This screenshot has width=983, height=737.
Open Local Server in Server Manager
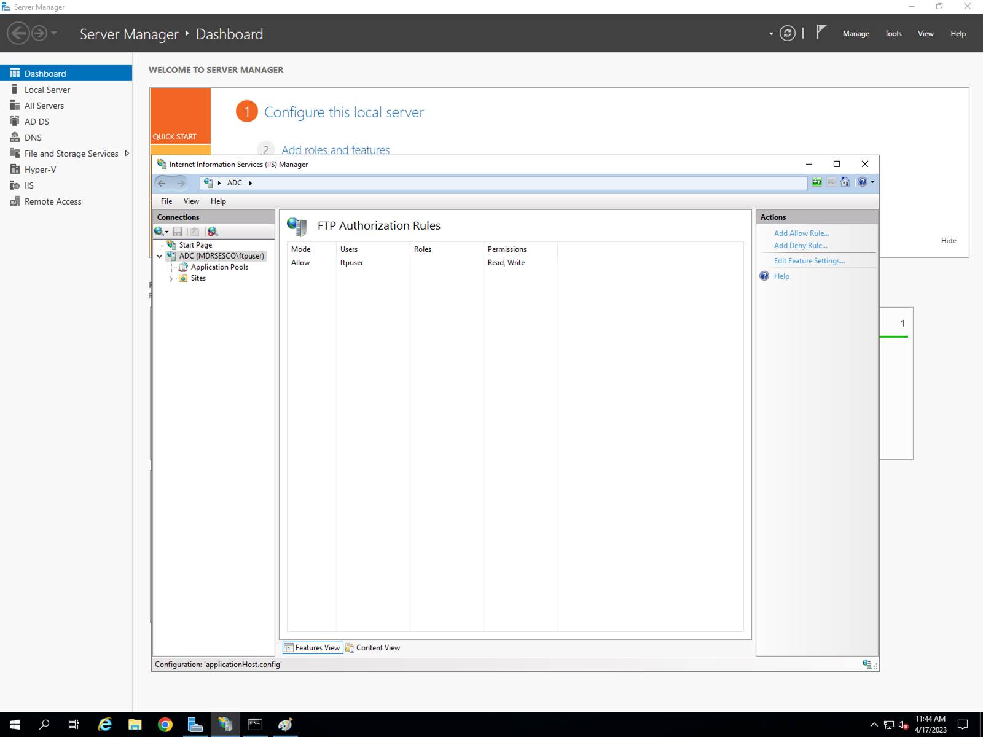click(66, 90)
